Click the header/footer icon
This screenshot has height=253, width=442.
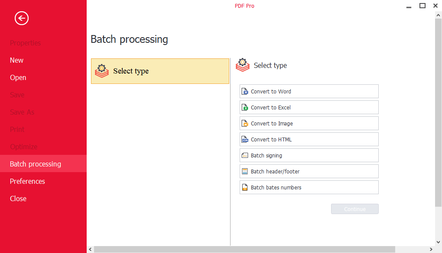coord(245,171)
